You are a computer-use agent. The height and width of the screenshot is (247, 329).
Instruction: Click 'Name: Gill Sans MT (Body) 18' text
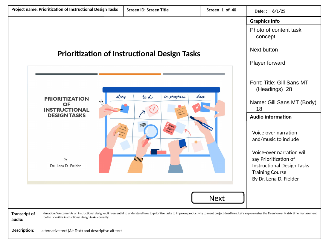tap(283, 106)
